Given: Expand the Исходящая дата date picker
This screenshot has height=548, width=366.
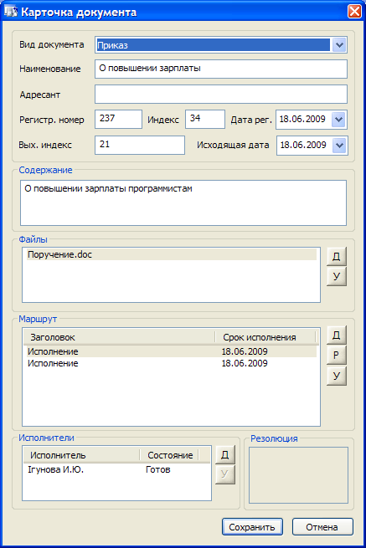Looking at the screenshot, I should click(x=339, y=146).
